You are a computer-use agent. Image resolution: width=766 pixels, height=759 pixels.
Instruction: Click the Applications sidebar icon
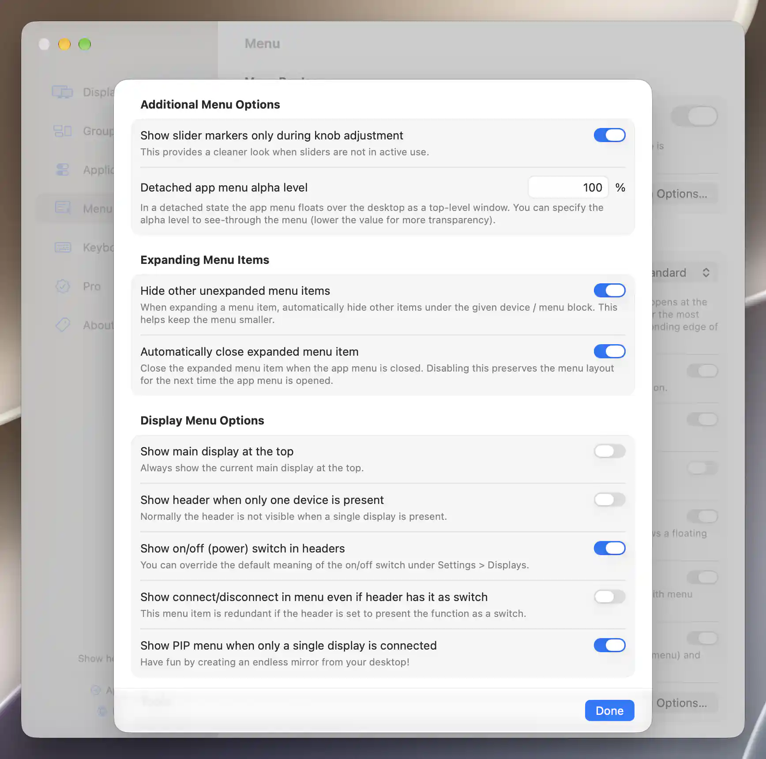coord(62,169)
